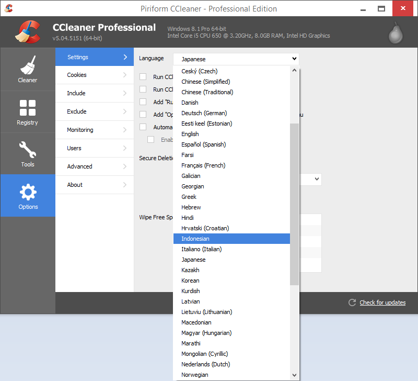Open the Cleaner section
Image resolution: width=418 pixels, height=381 pixels.
(28, 69)
